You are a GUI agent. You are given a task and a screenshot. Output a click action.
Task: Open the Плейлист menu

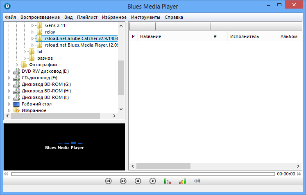coord(87,17)
